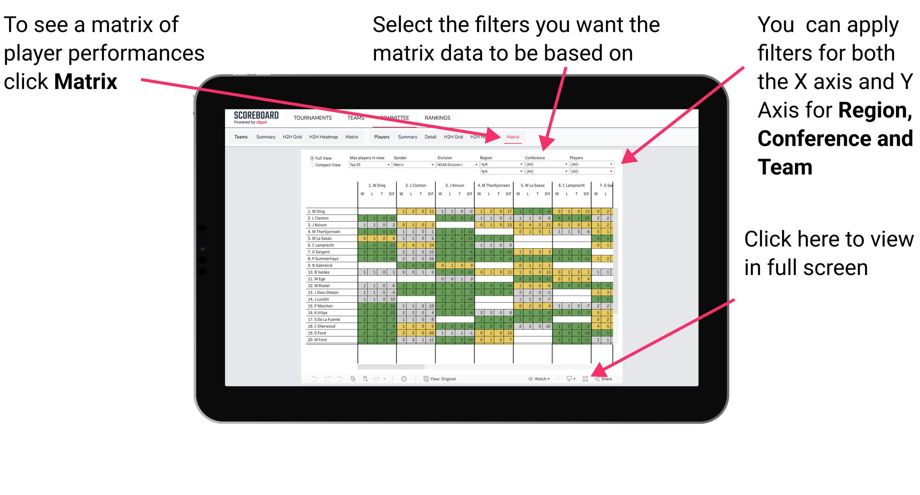Select Full View radio button
The height and width of the screenshot is (495, 920).
coord(311,158)
